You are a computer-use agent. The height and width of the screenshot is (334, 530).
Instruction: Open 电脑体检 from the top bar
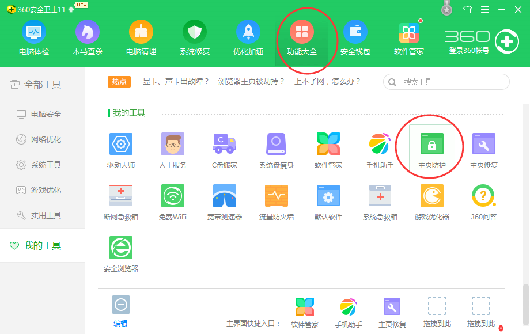click(x=34, y=38)
